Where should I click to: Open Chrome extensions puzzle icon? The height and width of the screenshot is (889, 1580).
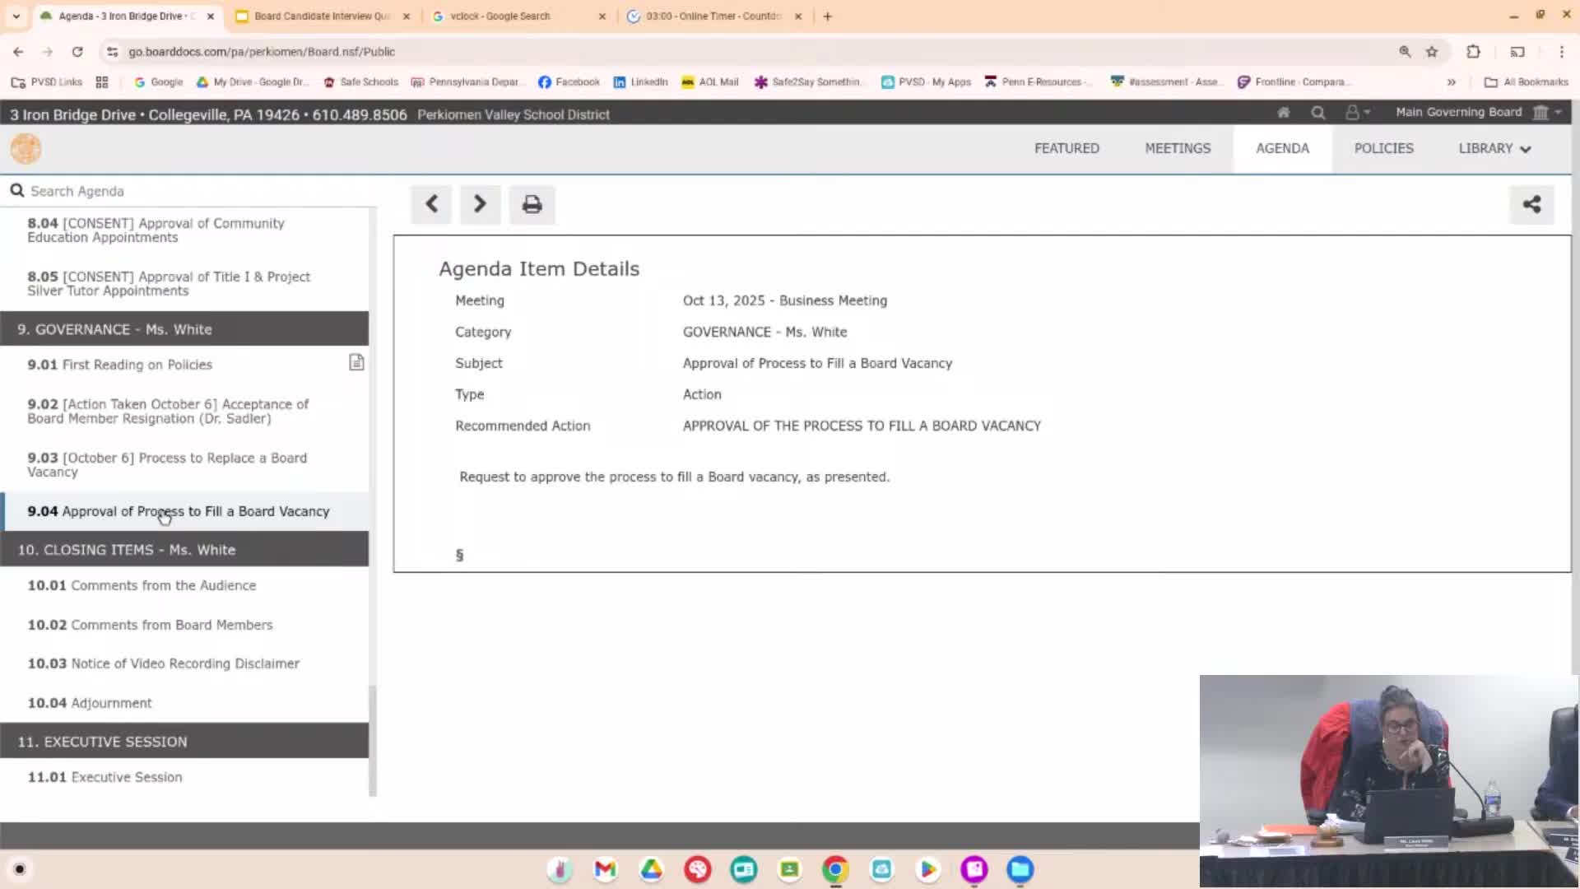pos(1473,52)
